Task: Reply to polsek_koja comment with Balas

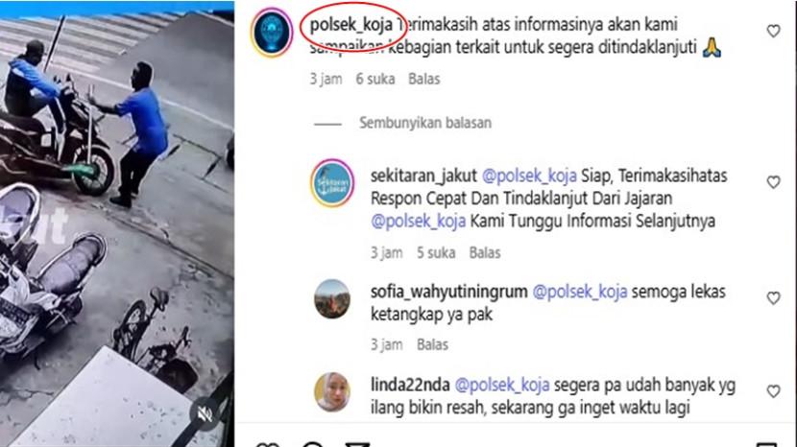Action: click(423, 80)
